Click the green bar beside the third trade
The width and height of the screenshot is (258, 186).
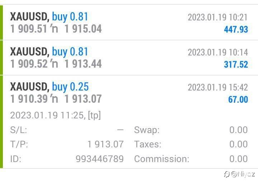tap(1, 122)
